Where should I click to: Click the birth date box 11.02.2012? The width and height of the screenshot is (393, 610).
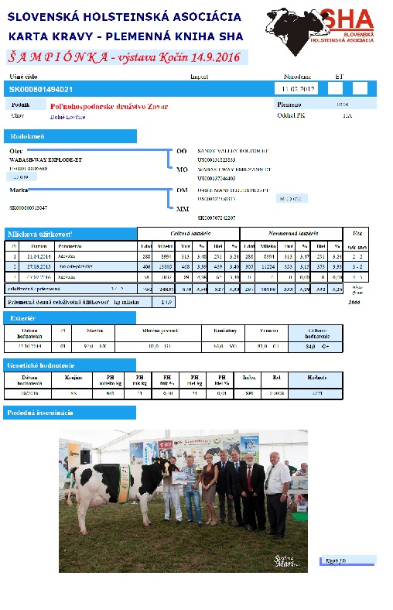click(296, 89)
